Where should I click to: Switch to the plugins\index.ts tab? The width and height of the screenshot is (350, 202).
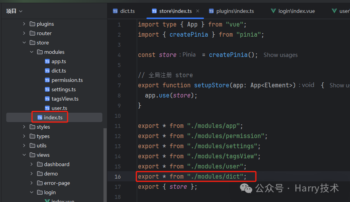(x=231, y=11)
